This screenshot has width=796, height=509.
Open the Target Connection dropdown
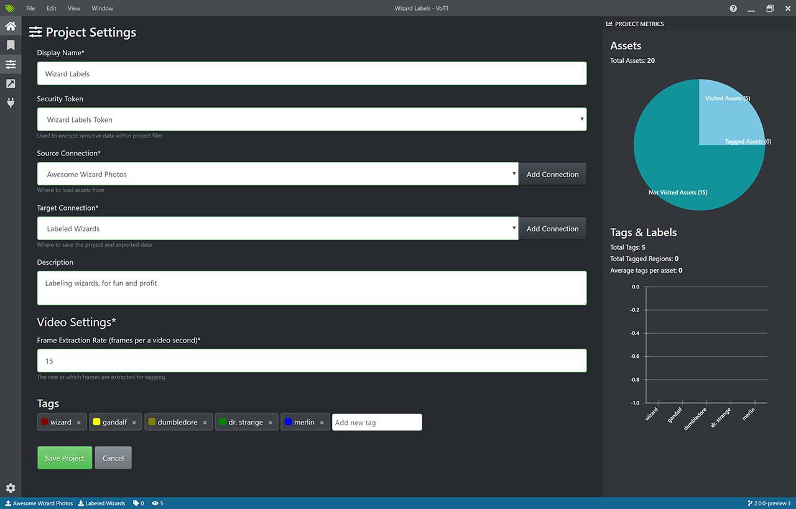(x=278, y=229)
